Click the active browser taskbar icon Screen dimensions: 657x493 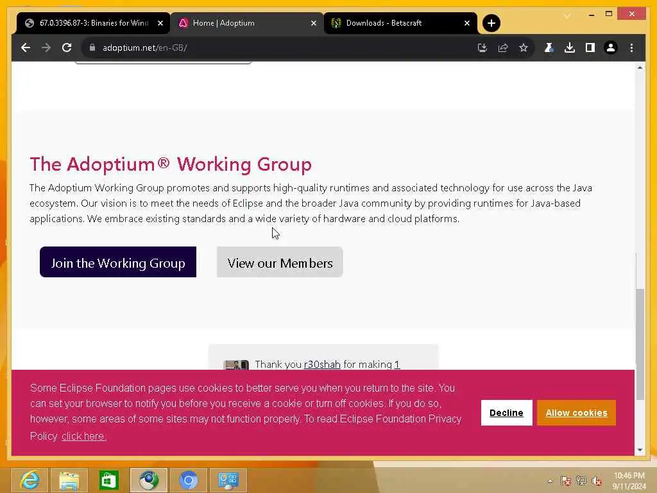(148, 480)
